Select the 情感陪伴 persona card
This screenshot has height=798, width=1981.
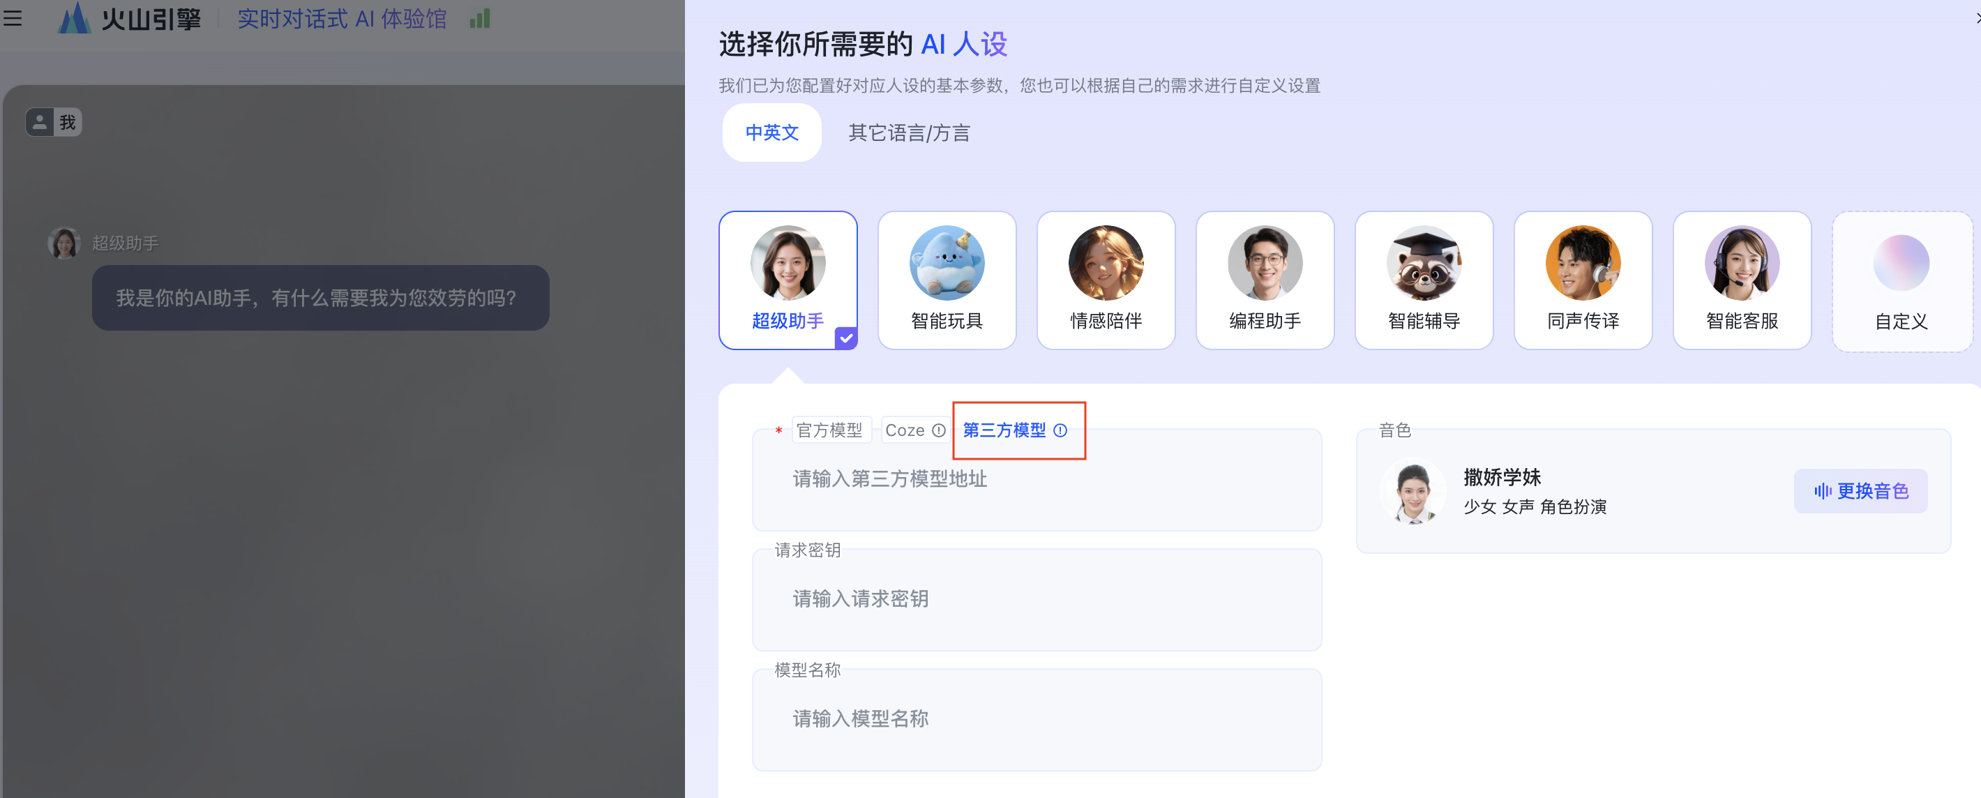point(1106,280)
